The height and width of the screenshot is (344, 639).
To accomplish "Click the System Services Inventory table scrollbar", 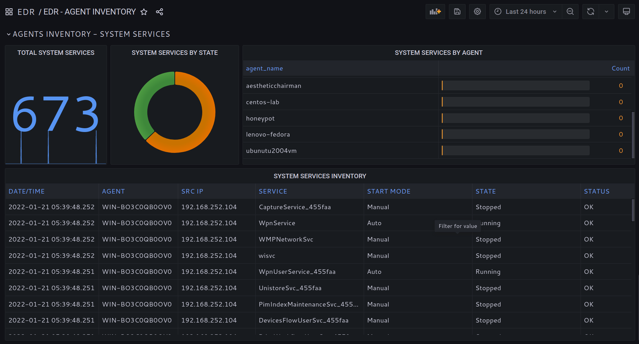I will 633,210.
